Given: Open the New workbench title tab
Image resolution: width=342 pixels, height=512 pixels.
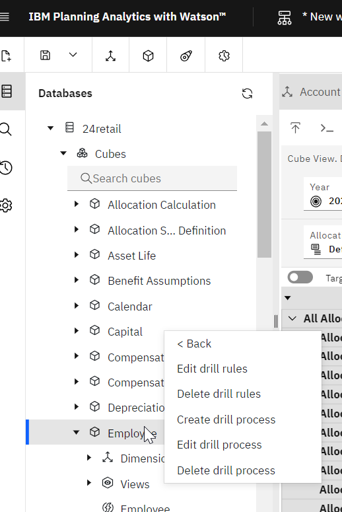Looking at the screenshot, I should tap(322, 17).
